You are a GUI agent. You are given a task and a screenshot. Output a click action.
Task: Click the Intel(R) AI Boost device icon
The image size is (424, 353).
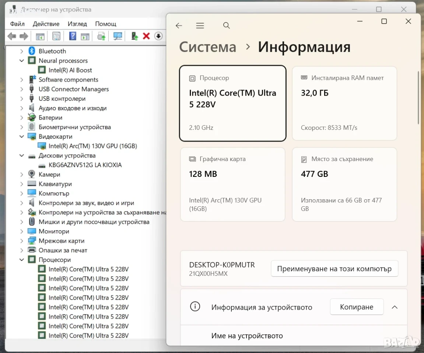(x=42, y=70)
